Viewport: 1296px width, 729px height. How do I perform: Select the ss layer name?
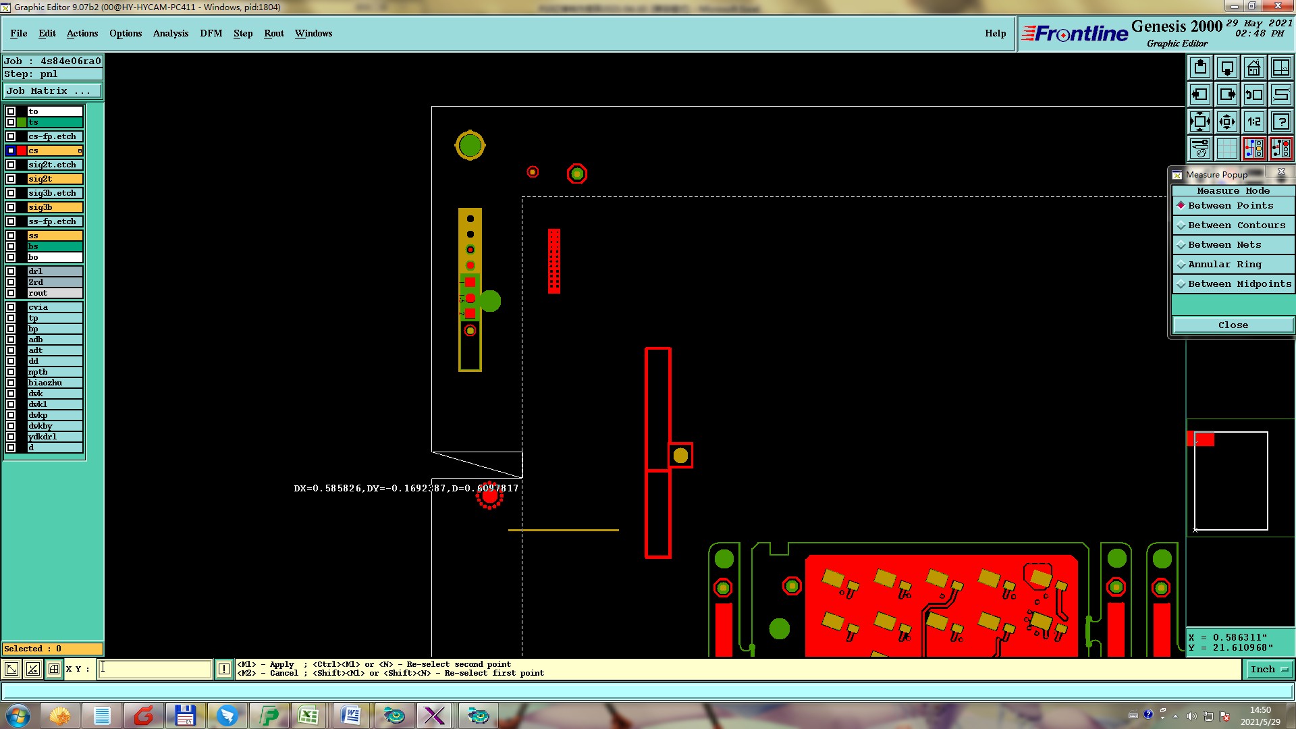[x=55, y=236]
